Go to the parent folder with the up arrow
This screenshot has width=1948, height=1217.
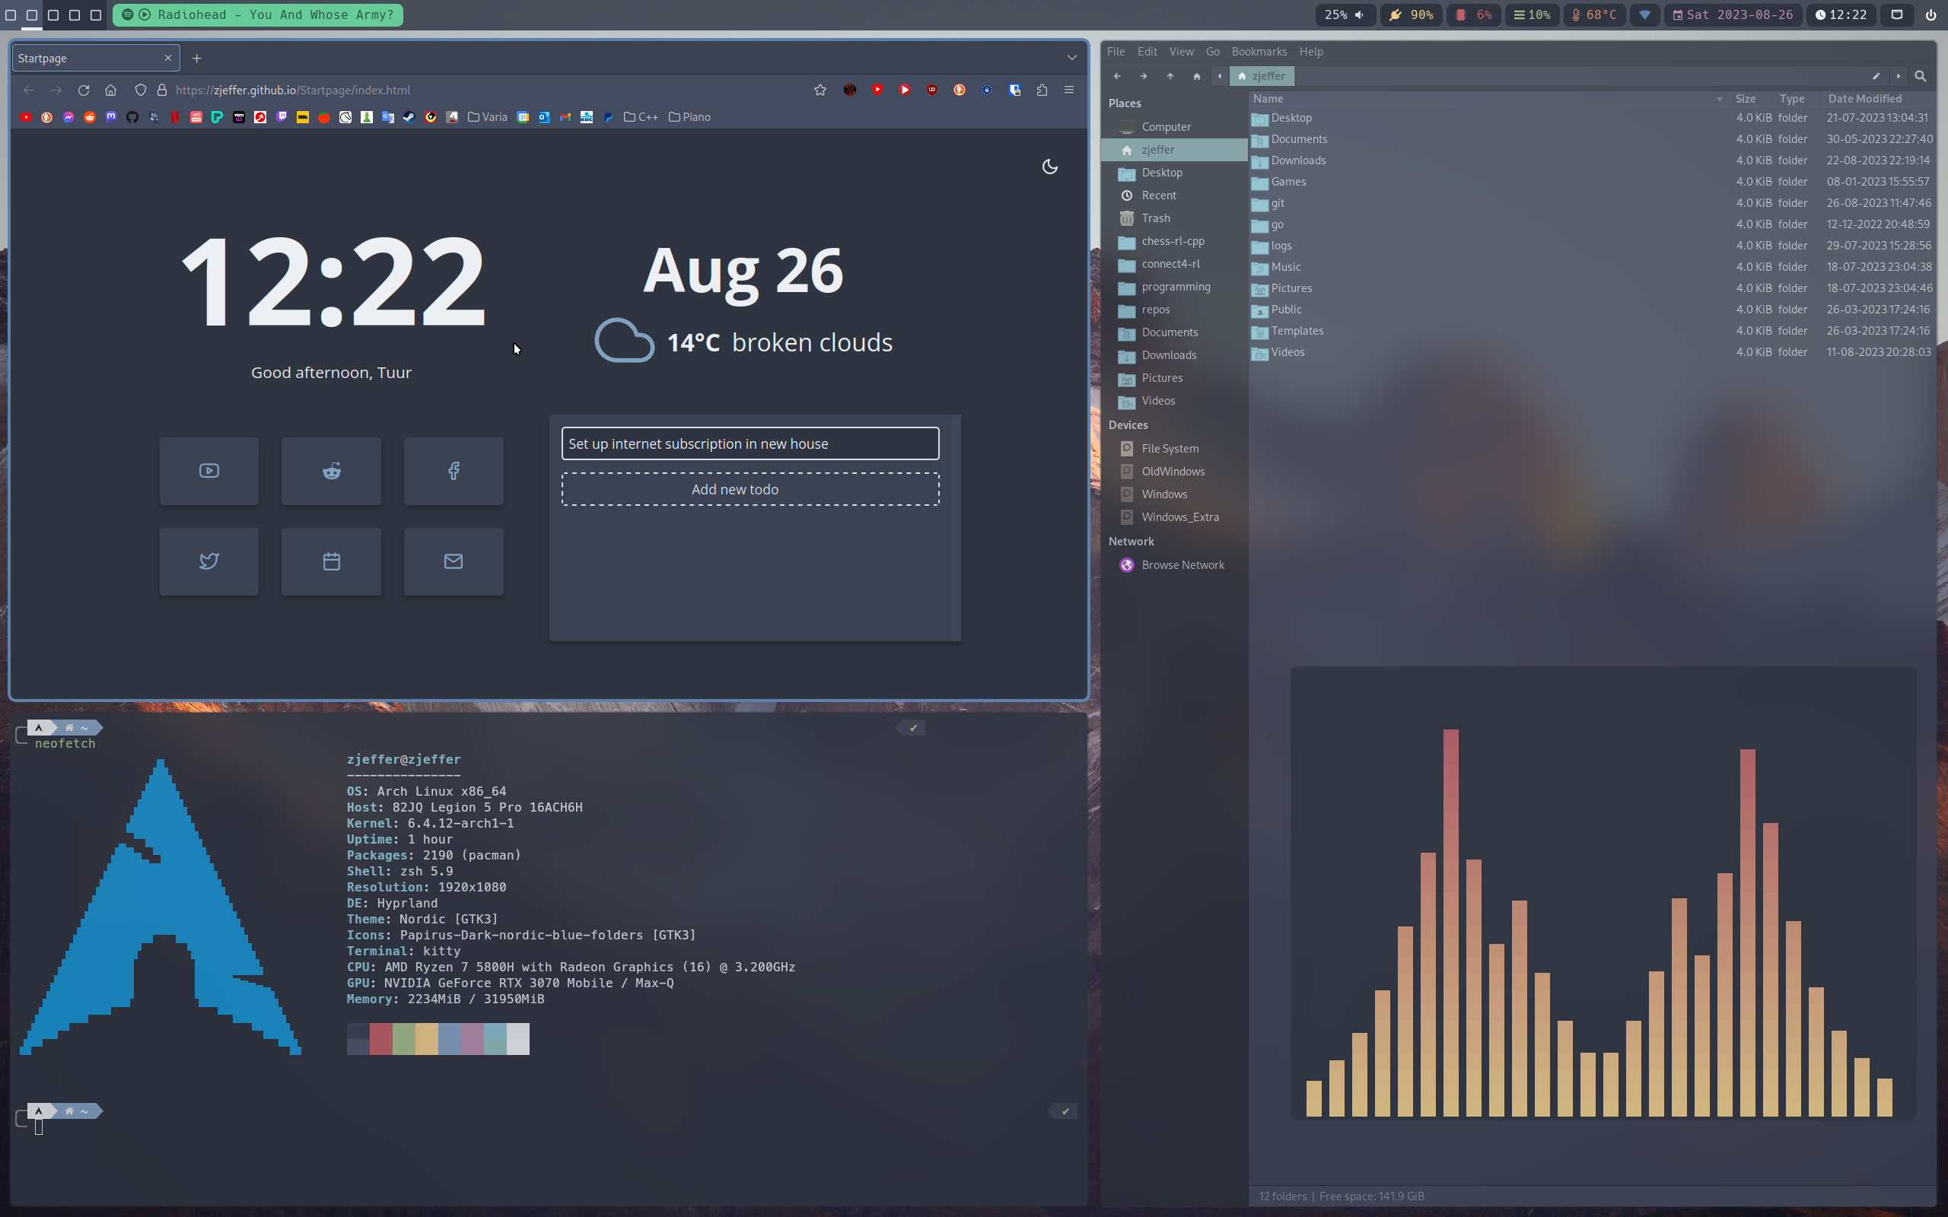pyautogui.click(x=1170, y=75)
